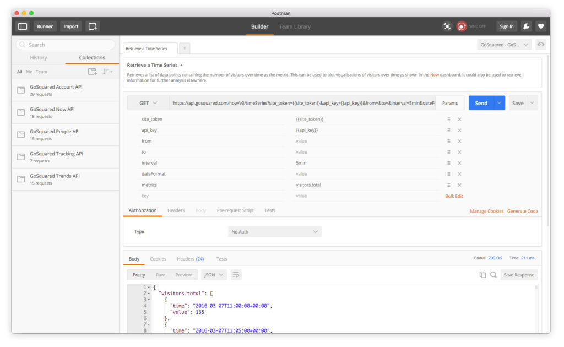The width and height of the screenshot is (564, 347).
Task: Click the Manage Cookies link
Action: pos(487,211)
